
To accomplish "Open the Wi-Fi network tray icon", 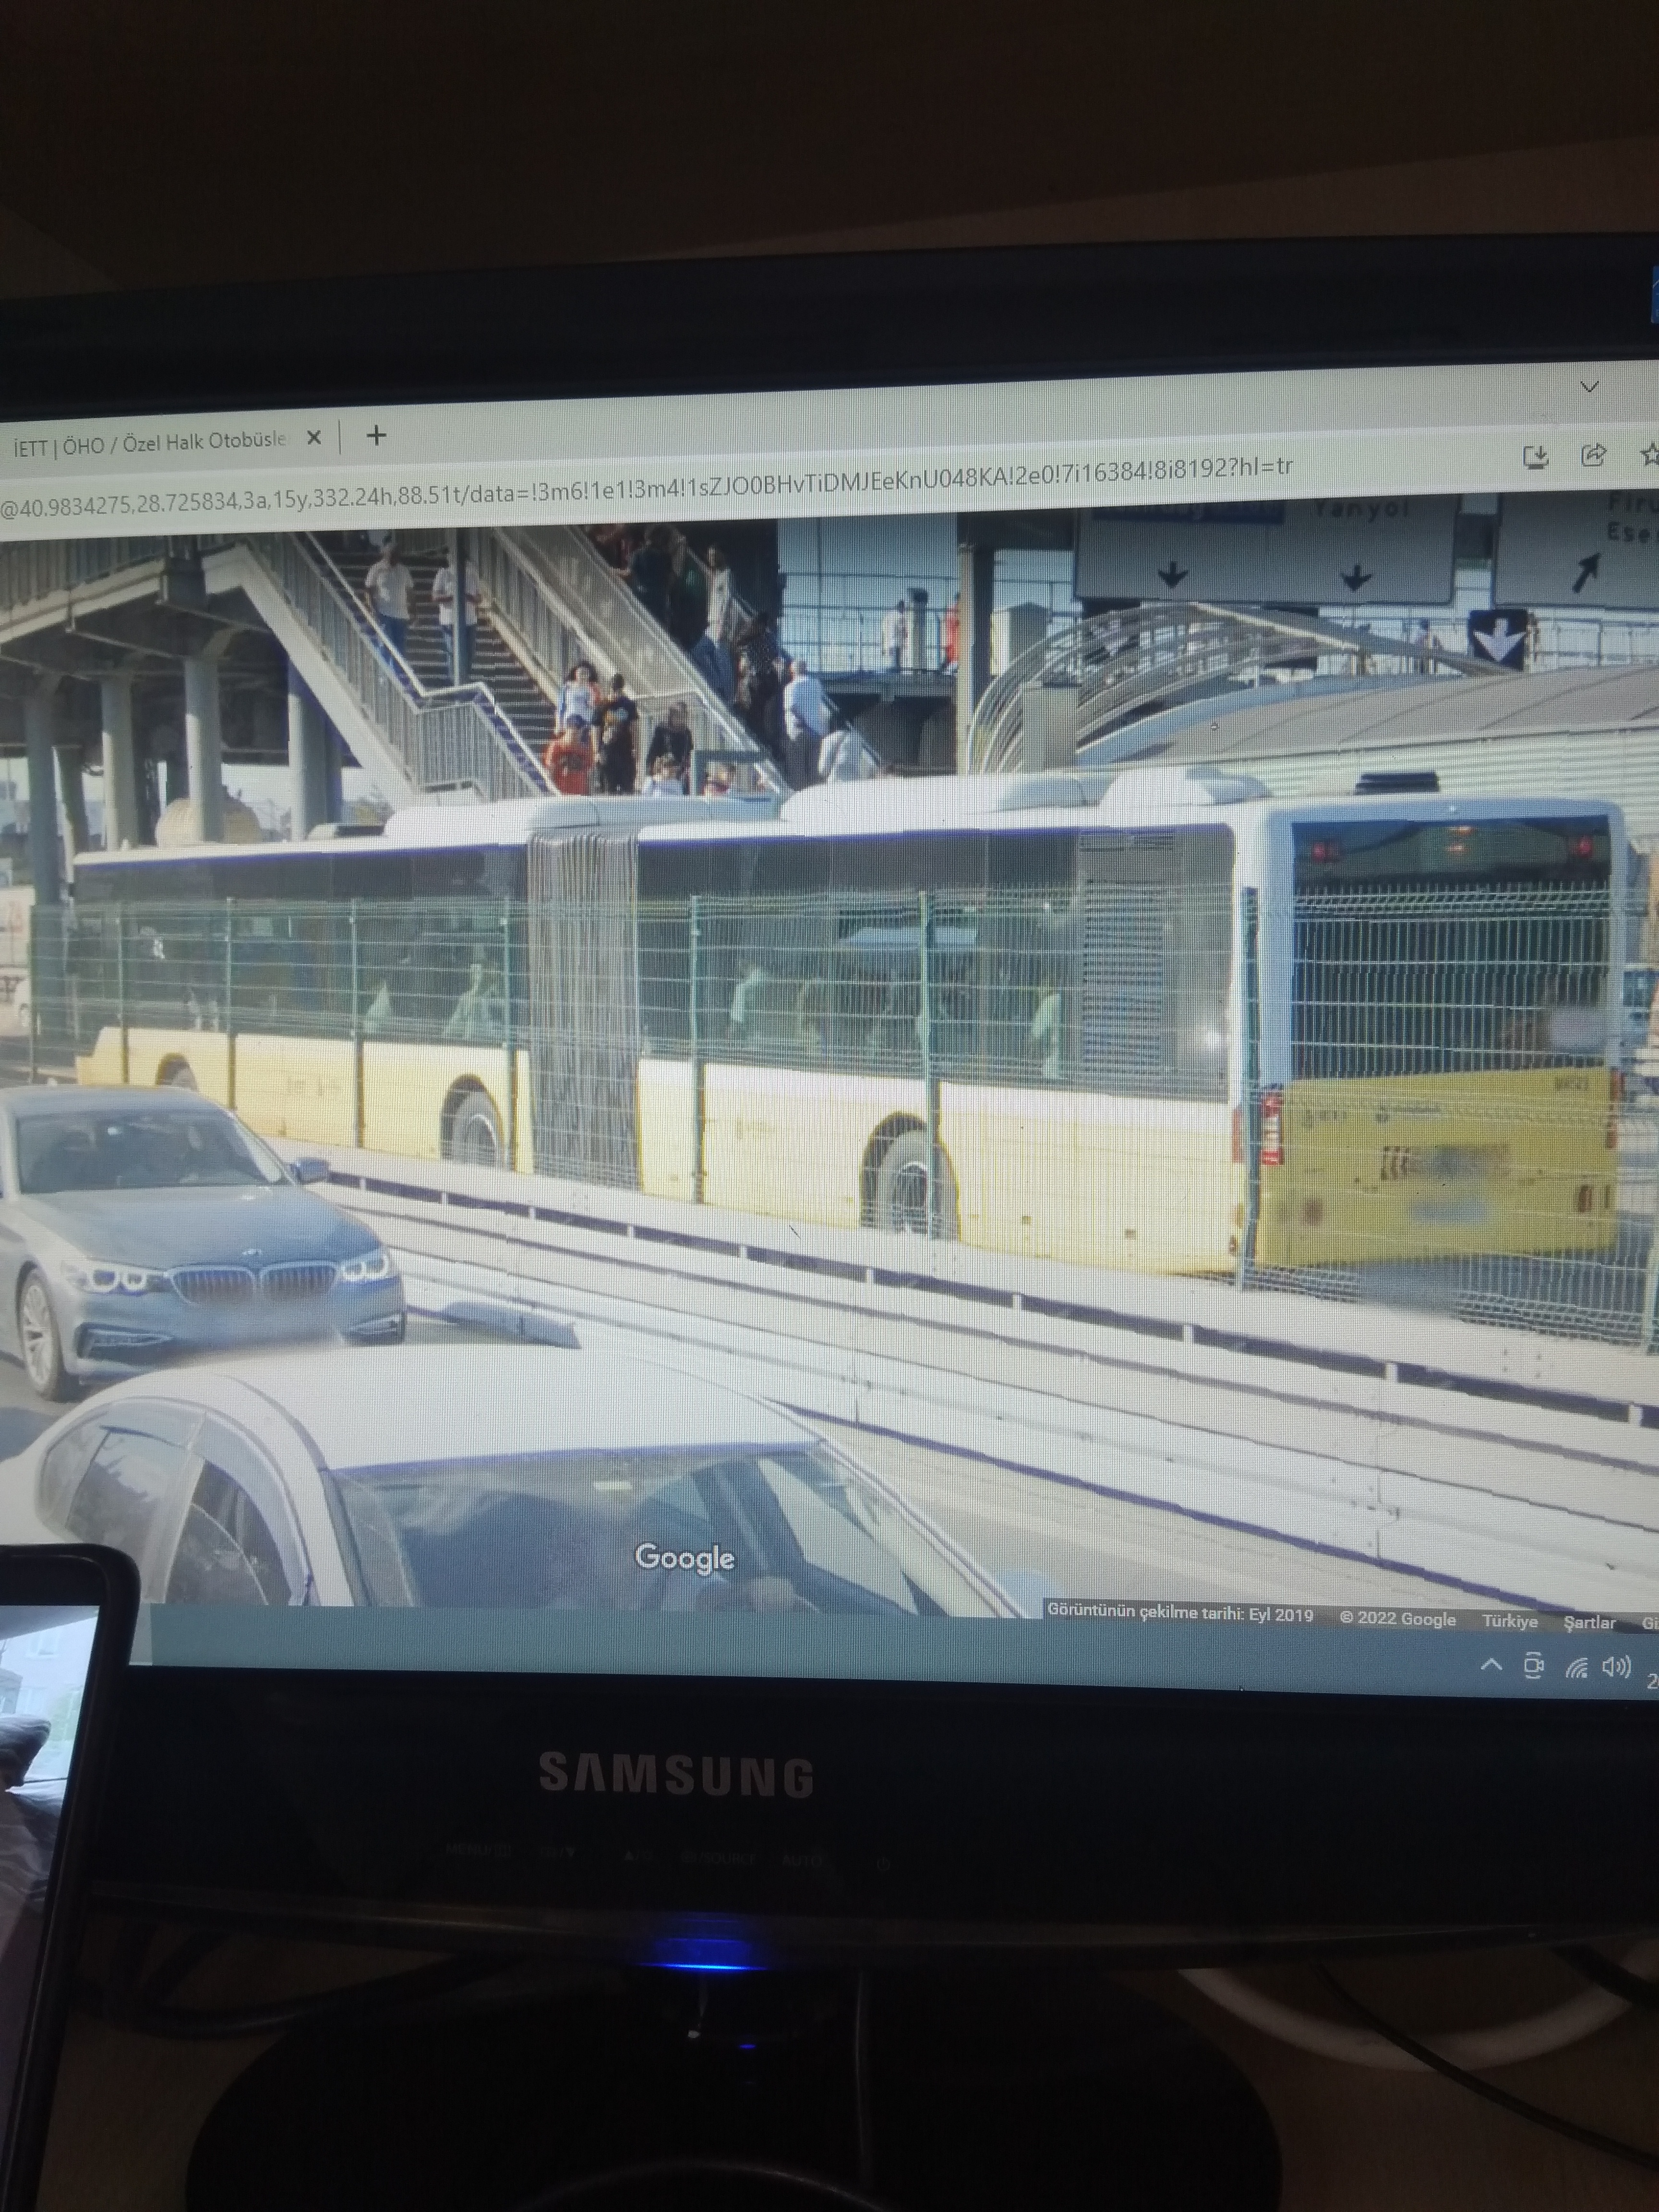I will click(1576, 1667).
